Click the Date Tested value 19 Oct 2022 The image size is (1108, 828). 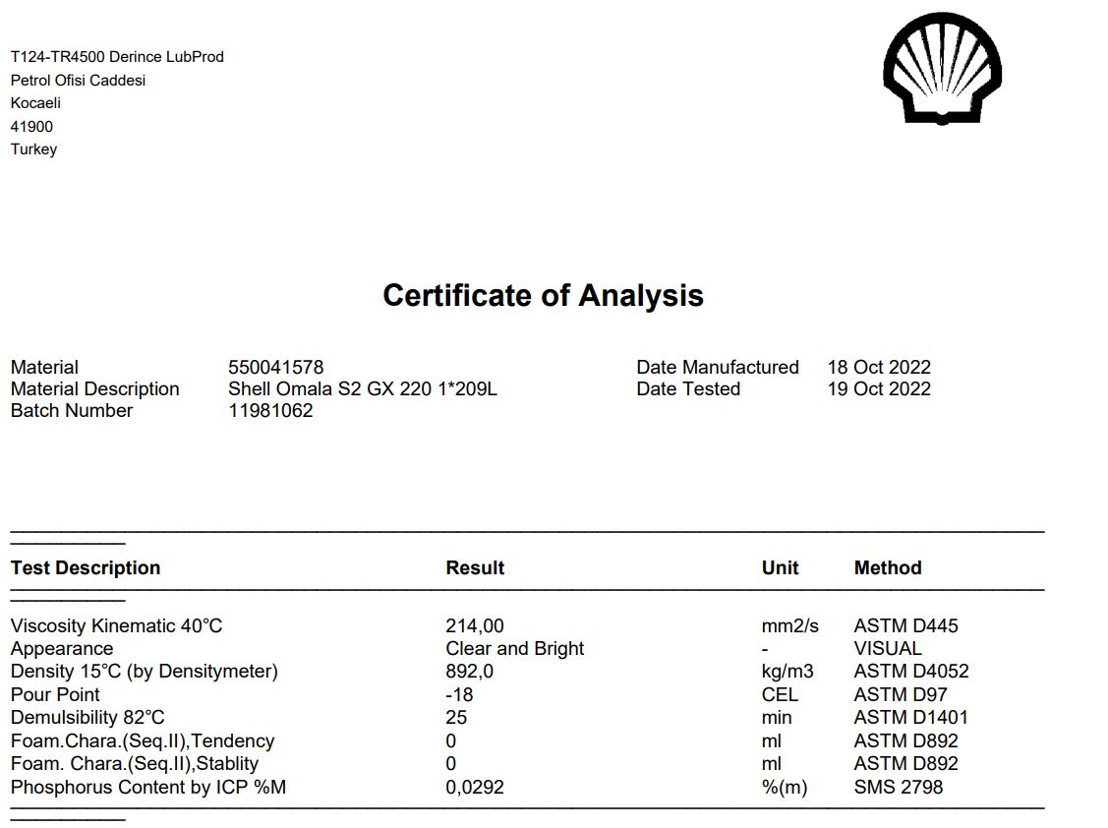tap(878, 389)
